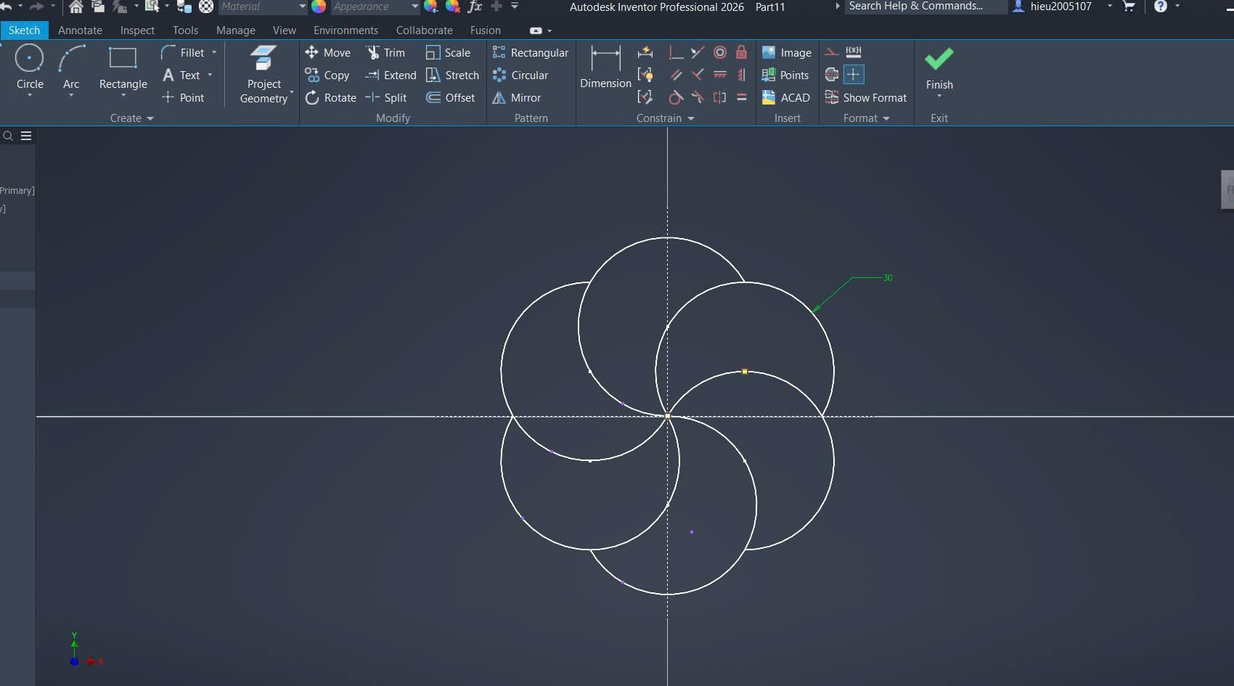Switch to the Annotate tab
Viewport: 1234px width, 686px height.
(80, 30)
